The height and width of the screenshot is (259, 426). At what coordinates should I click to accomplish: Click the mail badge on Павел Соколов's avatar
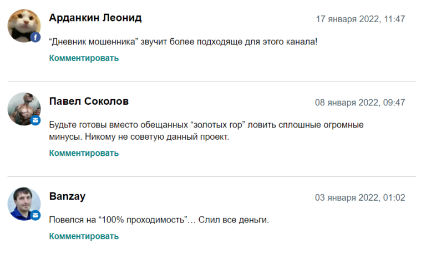36,120
